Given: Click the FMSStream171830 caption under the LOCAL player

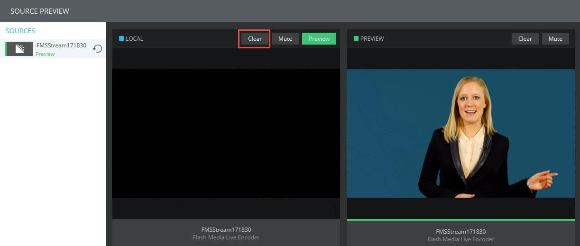Looking at the screenshot, I should tap(226, 230).
